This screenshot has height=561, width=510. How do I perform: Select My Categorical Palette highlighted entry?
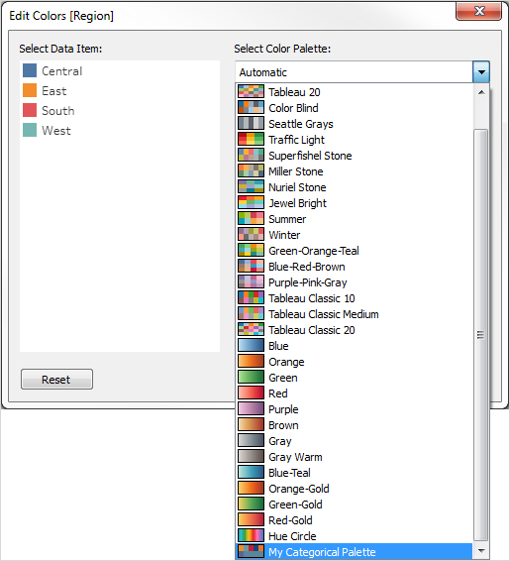[x=355, y=552]
